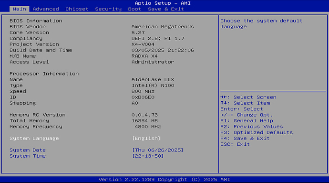Click the ESC: Exit hint
The height and width of the screenshot is (183, 329).
(x=235, y=144)
